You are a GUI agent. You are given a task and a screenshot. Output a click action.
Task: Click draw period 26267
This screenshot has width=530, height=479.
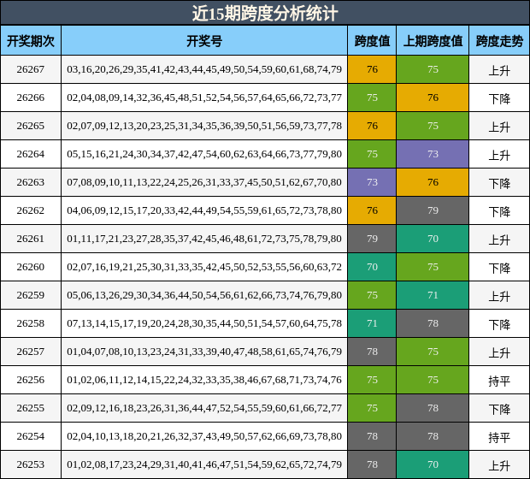point(31,69)
